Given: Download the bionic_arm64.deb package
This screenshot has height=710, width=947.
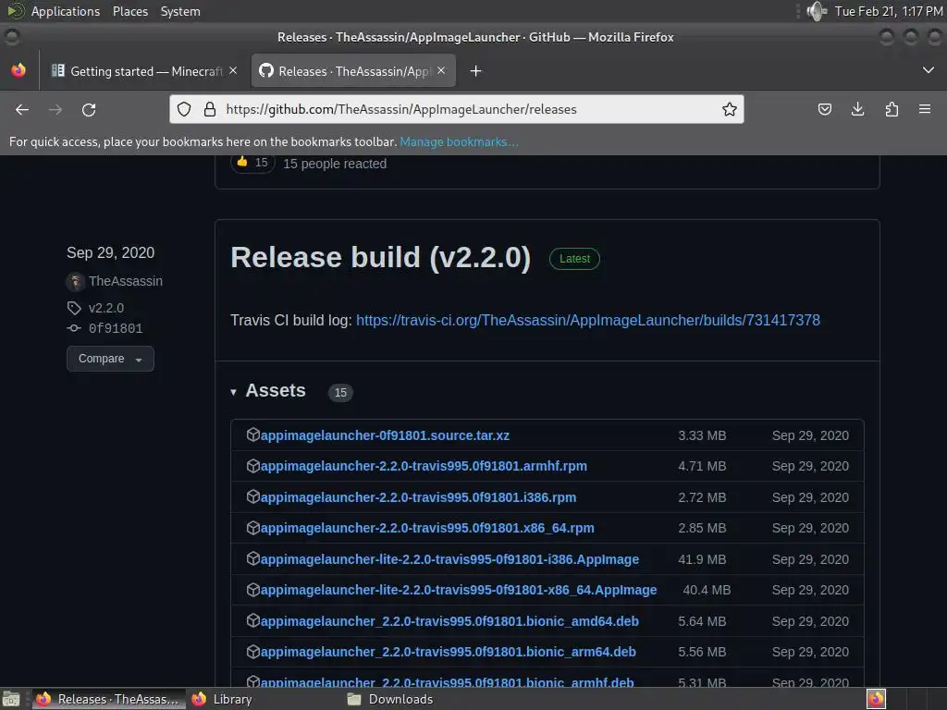Looking at the screenshot, I should coord(449,652).
